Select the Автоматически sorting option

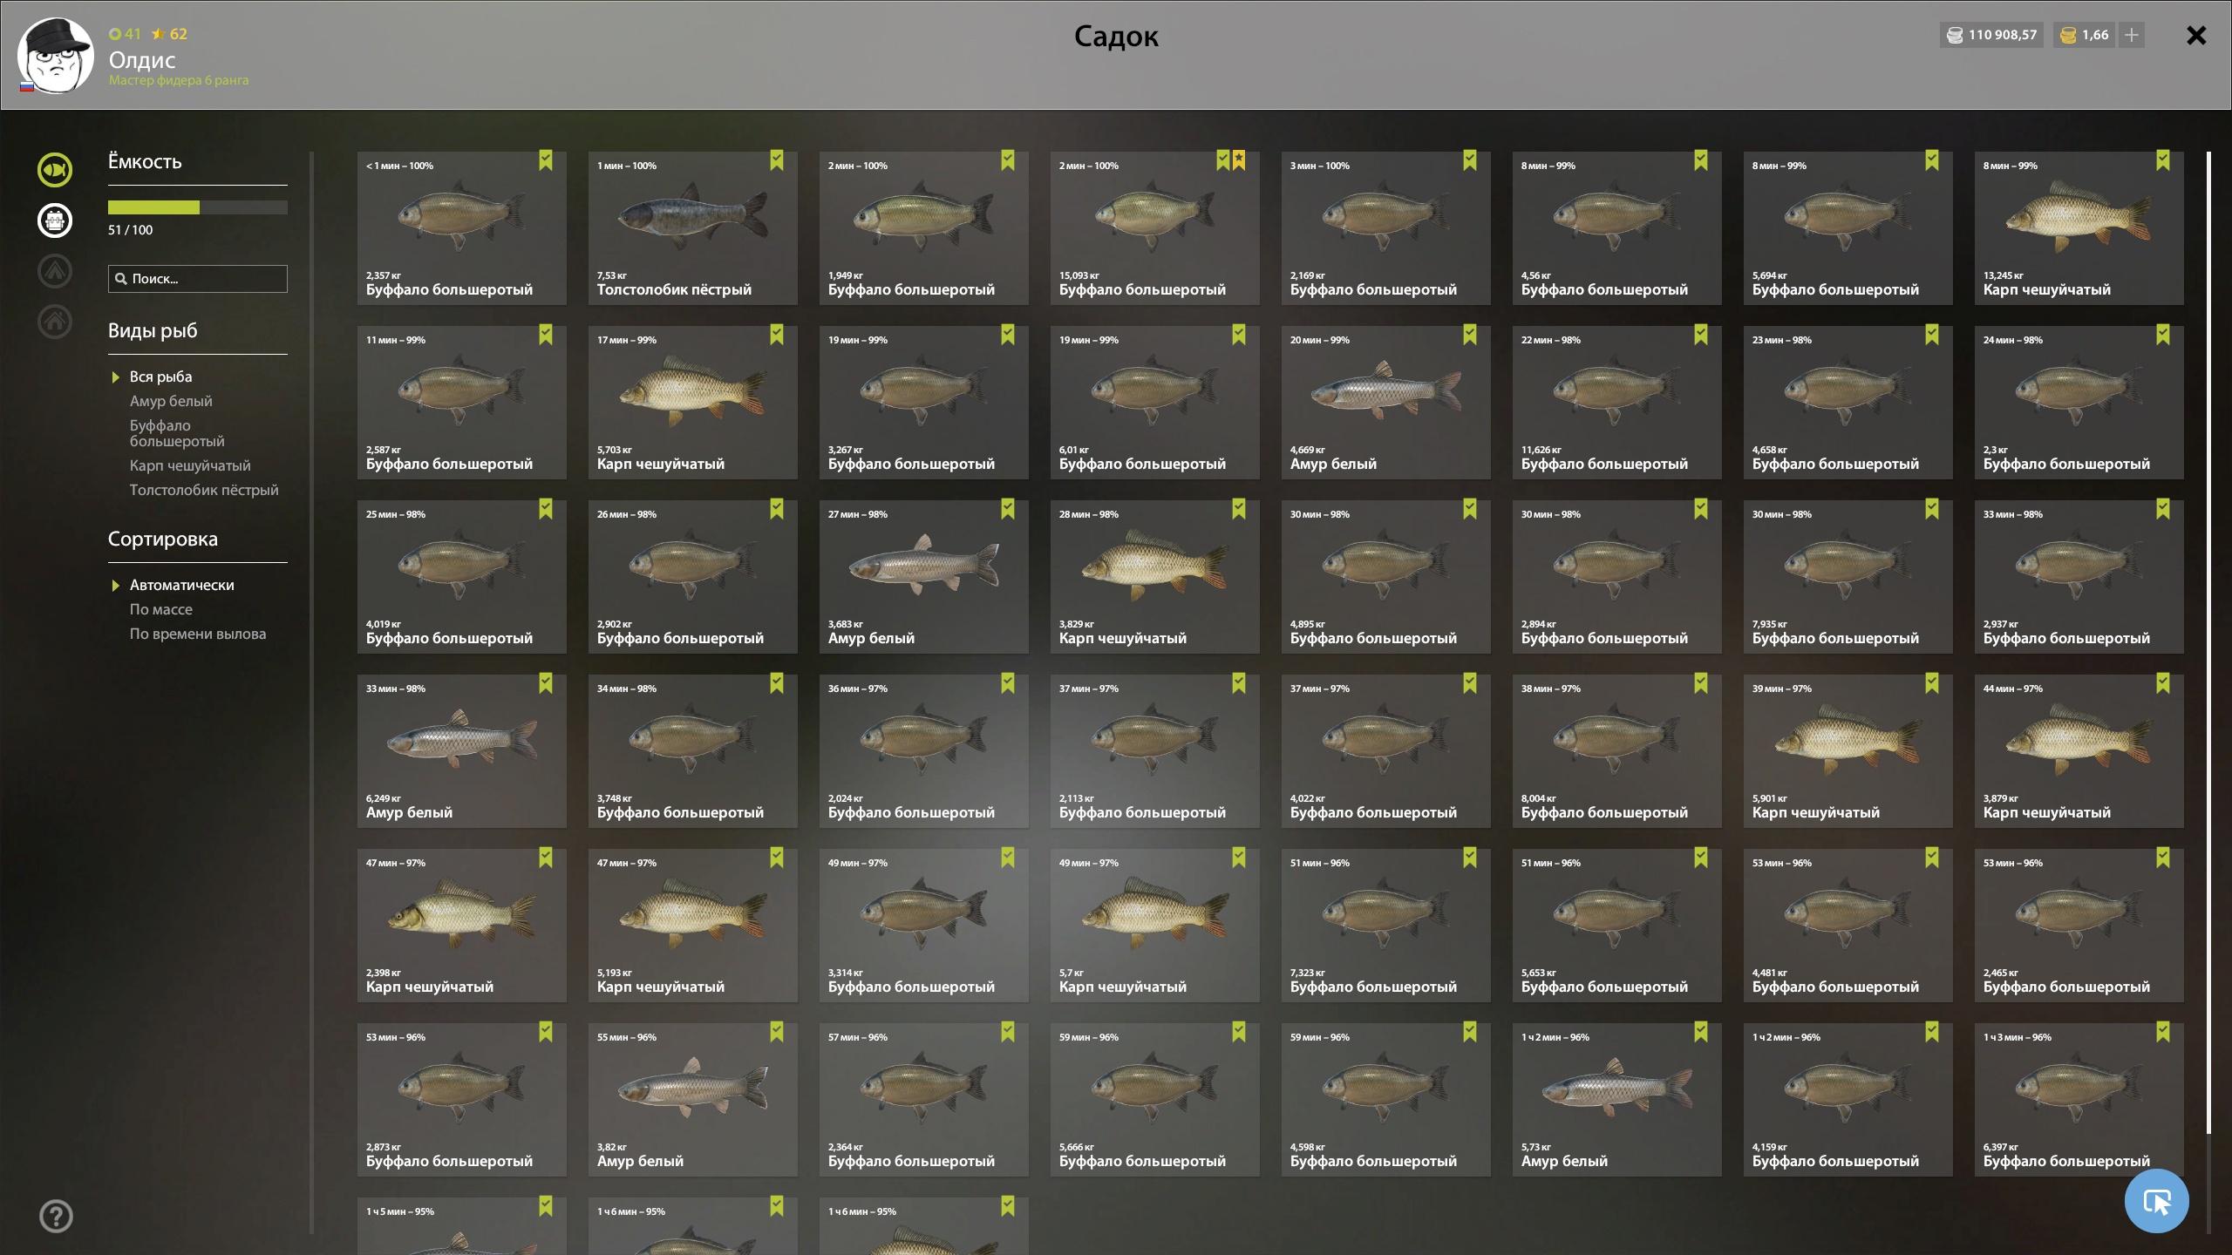click(181, 585)
